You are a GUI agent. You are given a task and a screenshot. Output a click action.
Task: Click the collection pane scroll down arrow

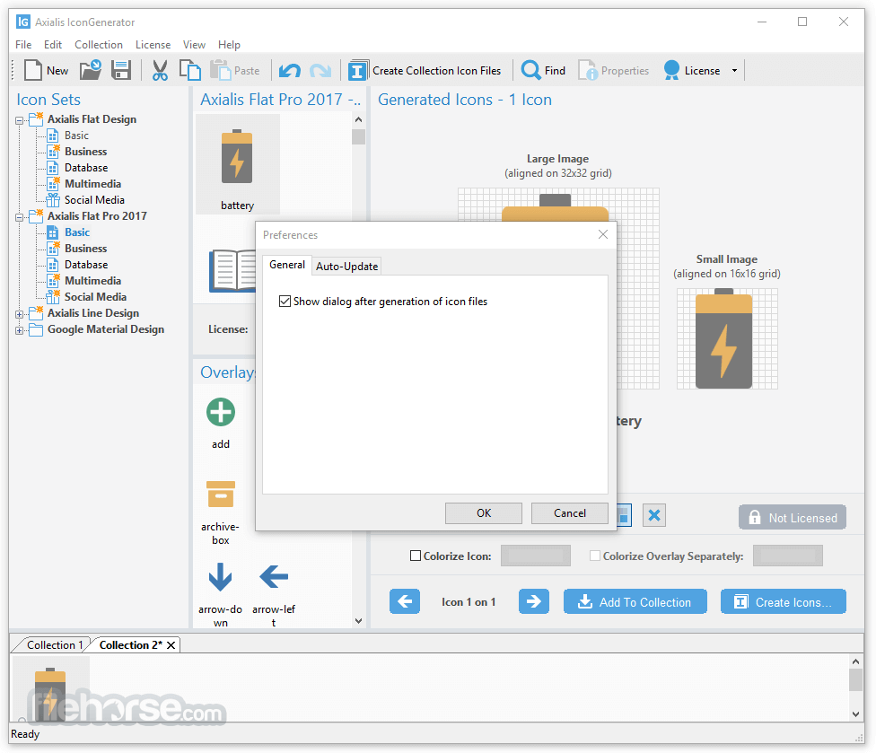pyautogui.click(x=855, y=714)
